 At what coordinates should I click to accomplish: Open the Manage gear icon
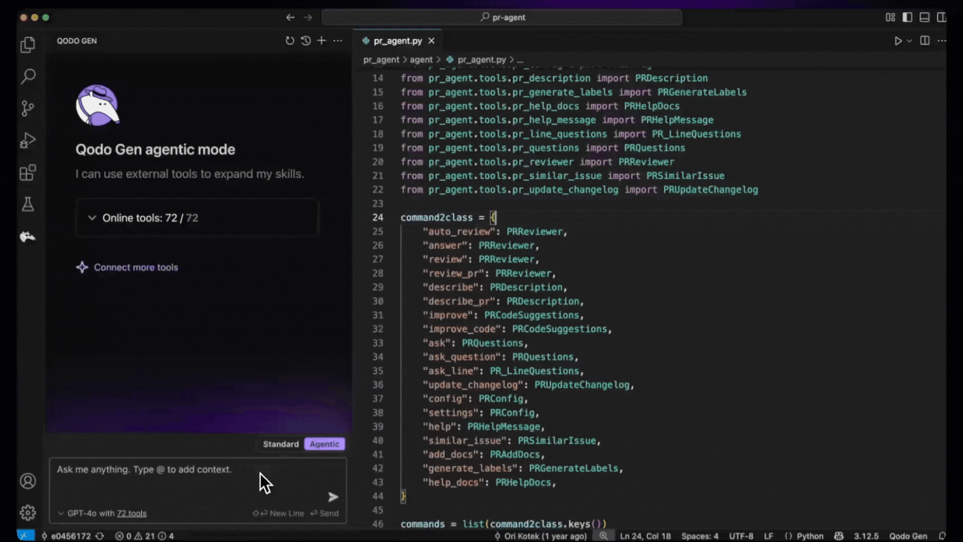click(28, 512)
